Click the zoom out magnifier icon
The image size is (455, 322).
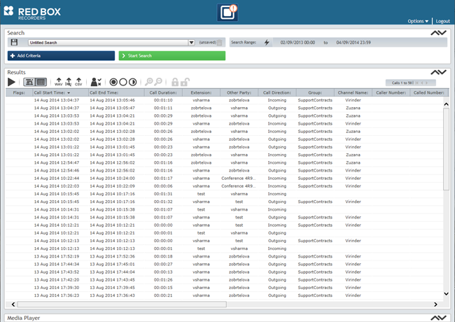tap(158, 82)
